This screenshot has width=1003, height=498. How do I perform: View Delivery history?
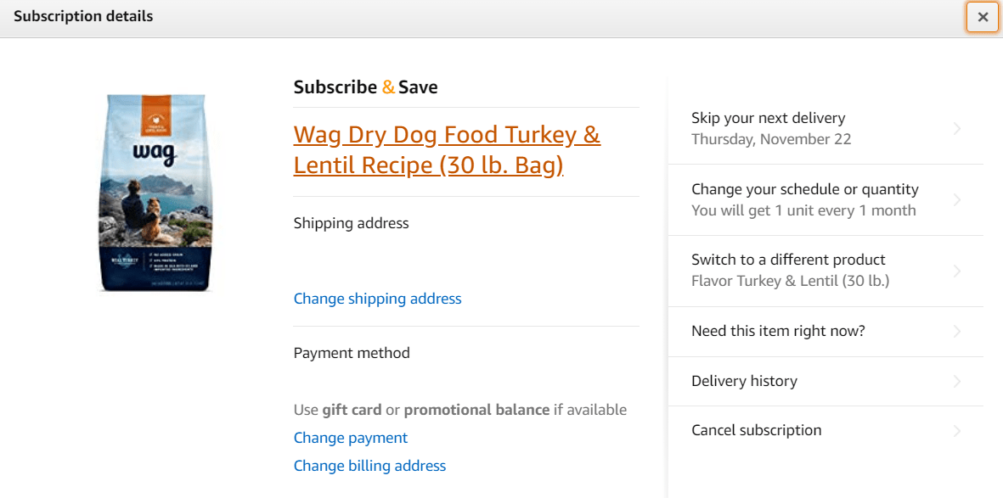click(x=744, y=381)
